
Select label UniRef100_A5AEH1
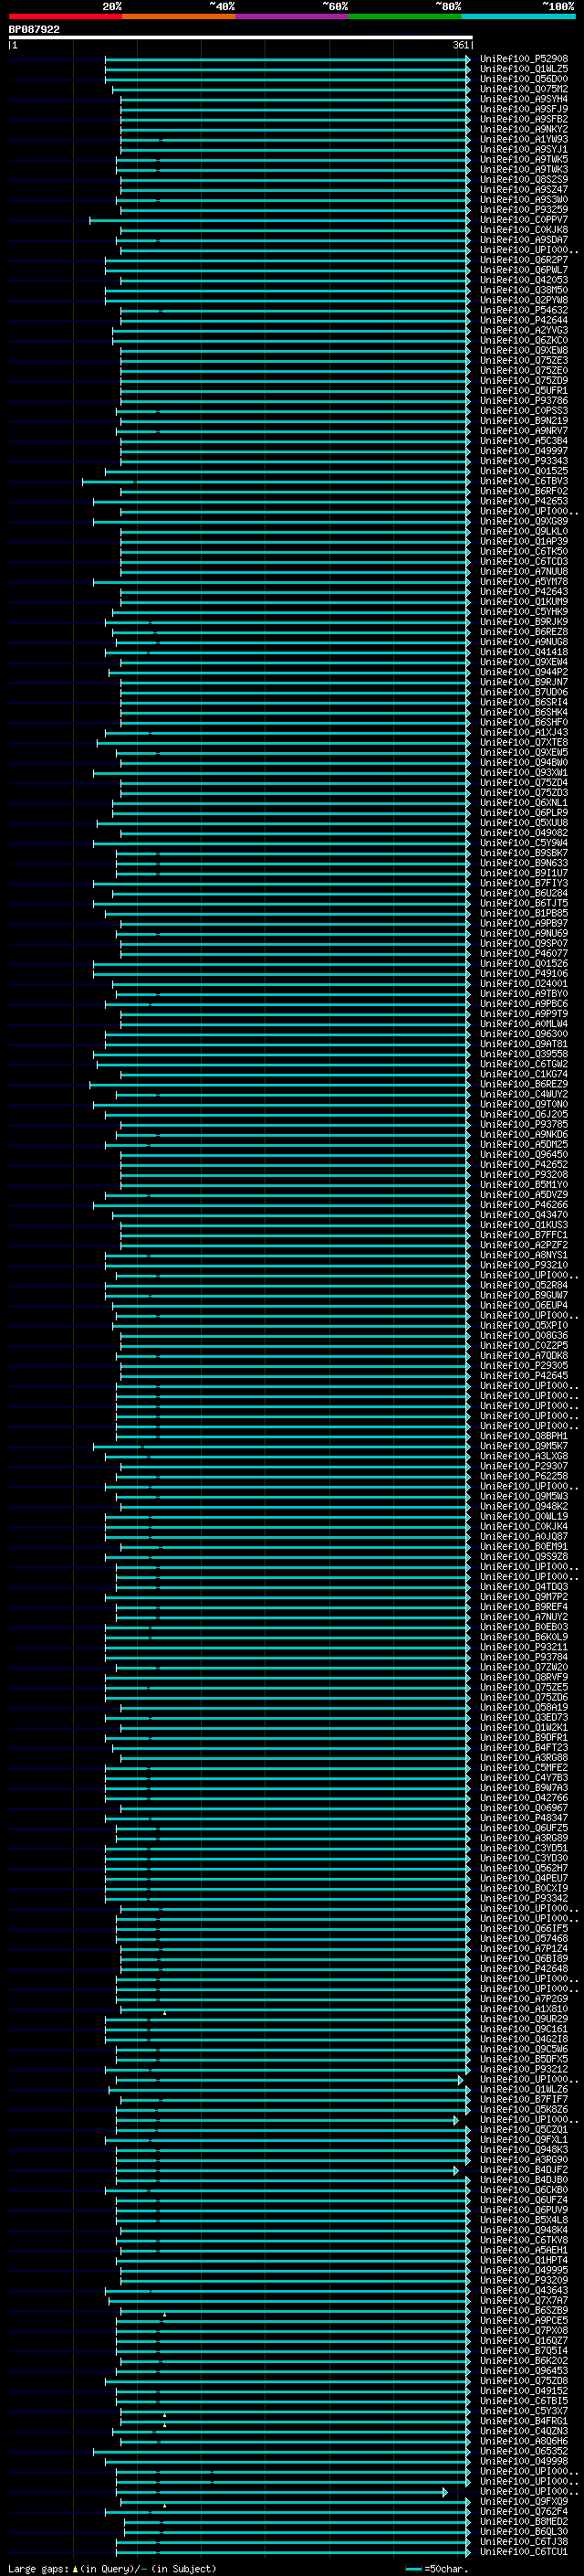pos(524,2250)
